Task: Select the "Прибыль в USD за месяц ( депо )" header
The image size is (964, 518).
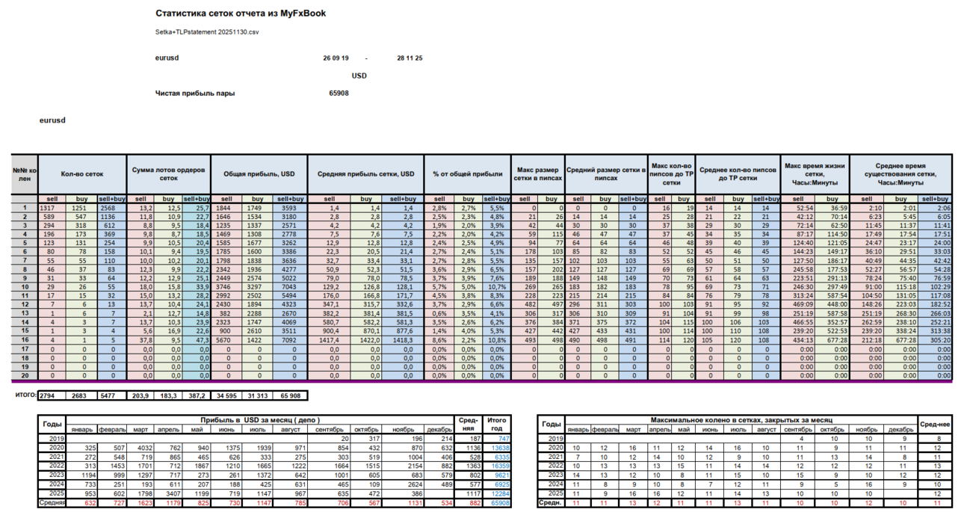Action: [x=260, y=421]
